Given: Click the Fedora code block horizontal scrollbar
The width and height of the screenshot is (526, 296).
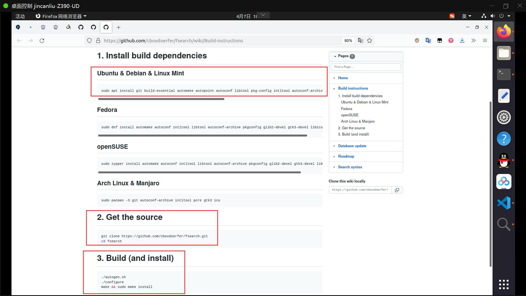Looking at the screenshot, I should coord(202,135).
